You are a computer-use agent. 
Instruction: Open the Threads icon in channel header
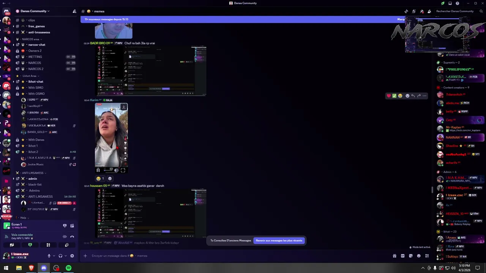click(406, 11)
